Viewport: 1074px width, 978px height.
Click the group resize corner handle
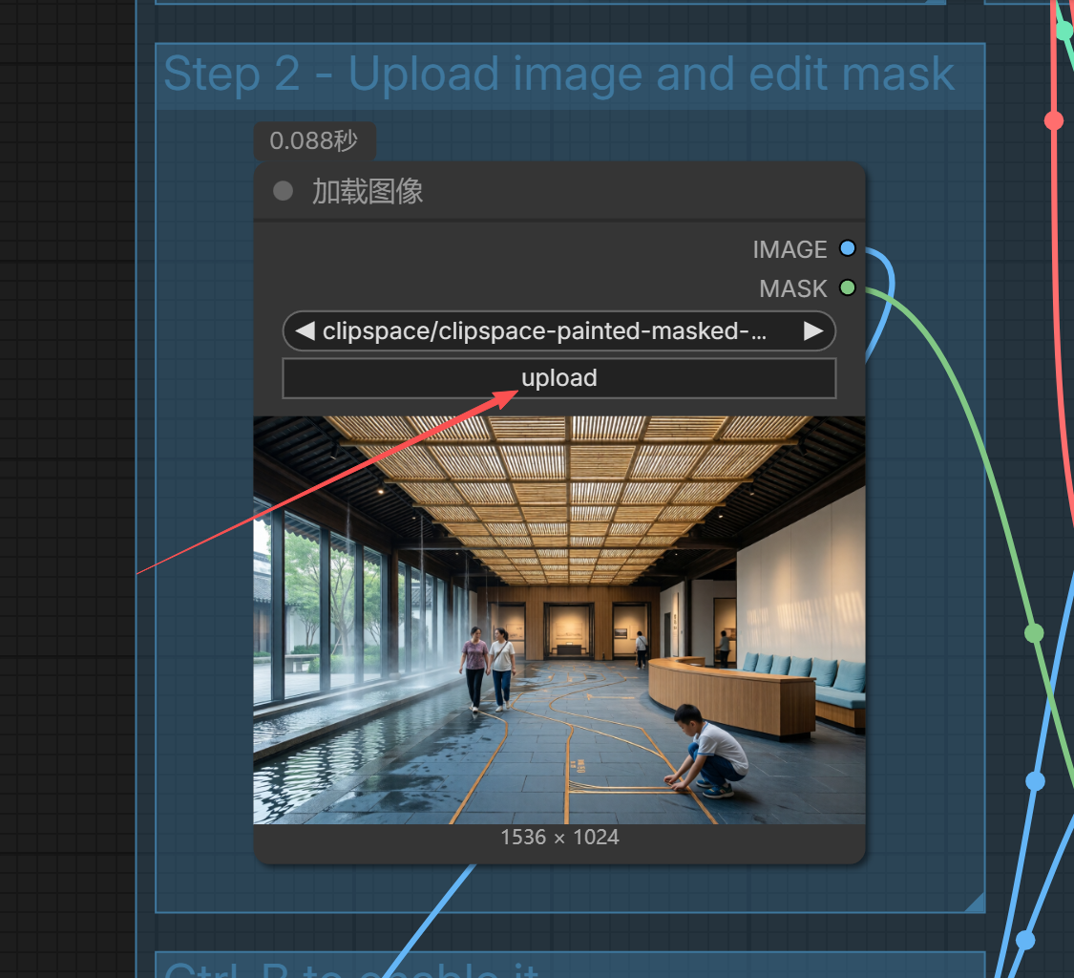(975, 902)
